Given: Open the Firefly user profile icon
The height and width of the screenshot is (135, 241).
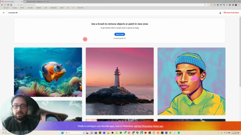Looking at the screenshot, I should [220, 13].
